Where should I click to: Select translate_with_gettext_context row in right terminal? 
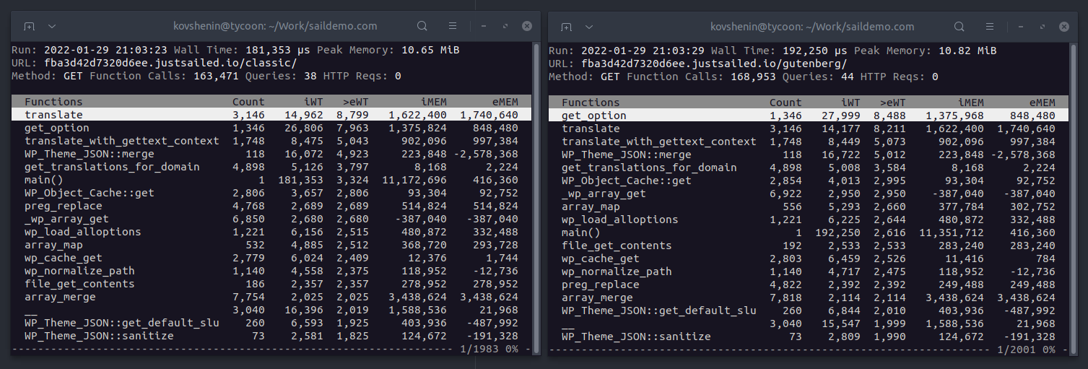pos(809,142)
